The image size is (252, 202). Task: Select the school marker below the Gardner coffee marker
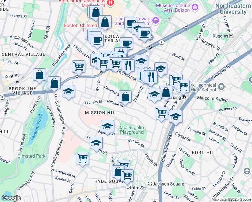click(138, 29)
